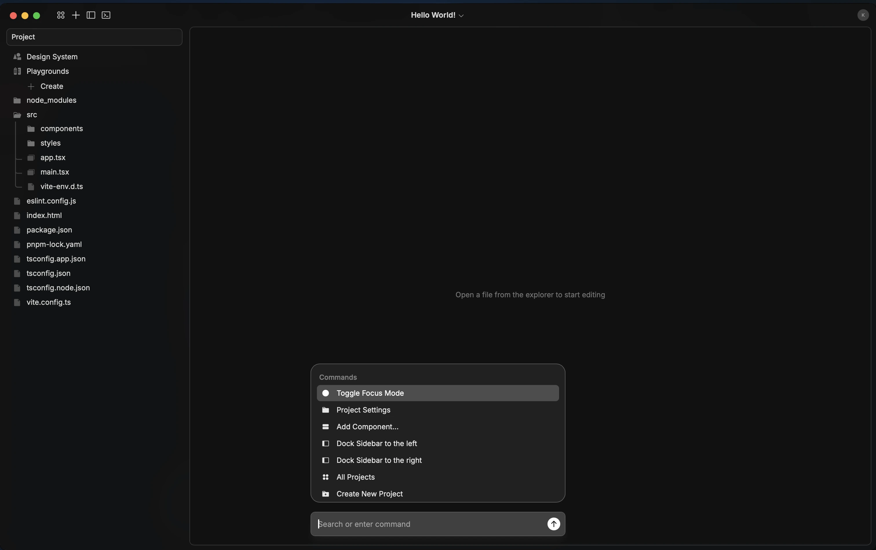Click the Playgrounds icon in the sidebar
Image resolution: width=876 pixels, height=550 pixels.
point(17,71)
